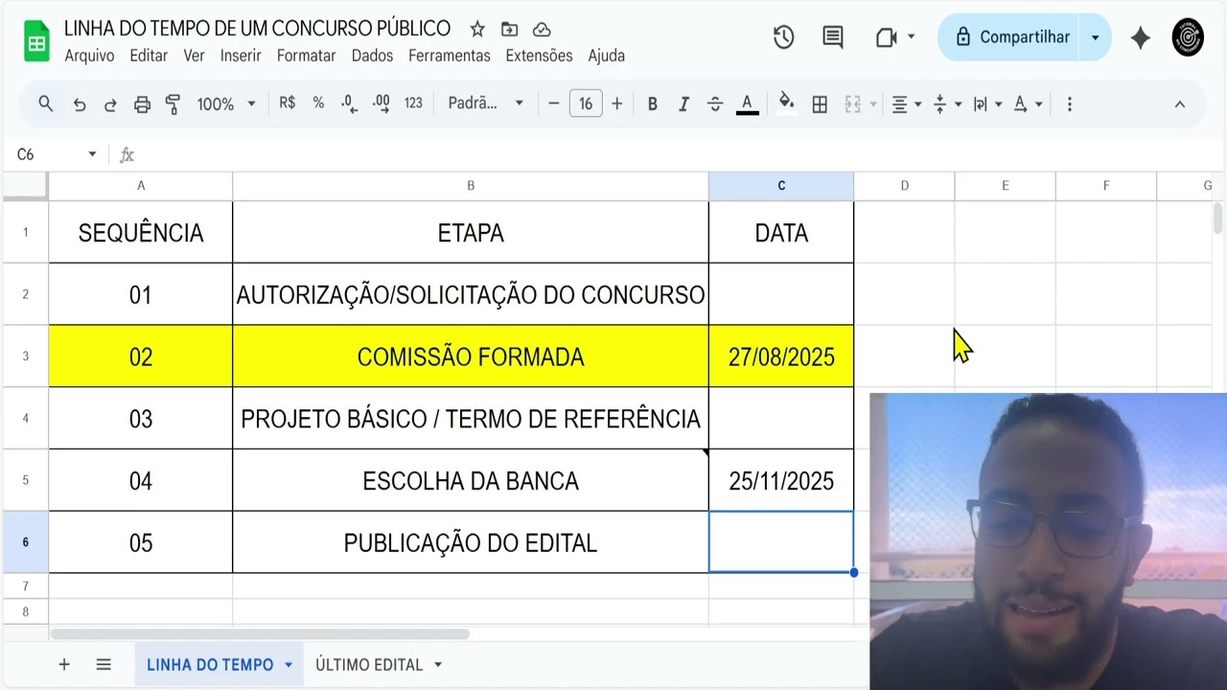Open the Dados menu

372,56
